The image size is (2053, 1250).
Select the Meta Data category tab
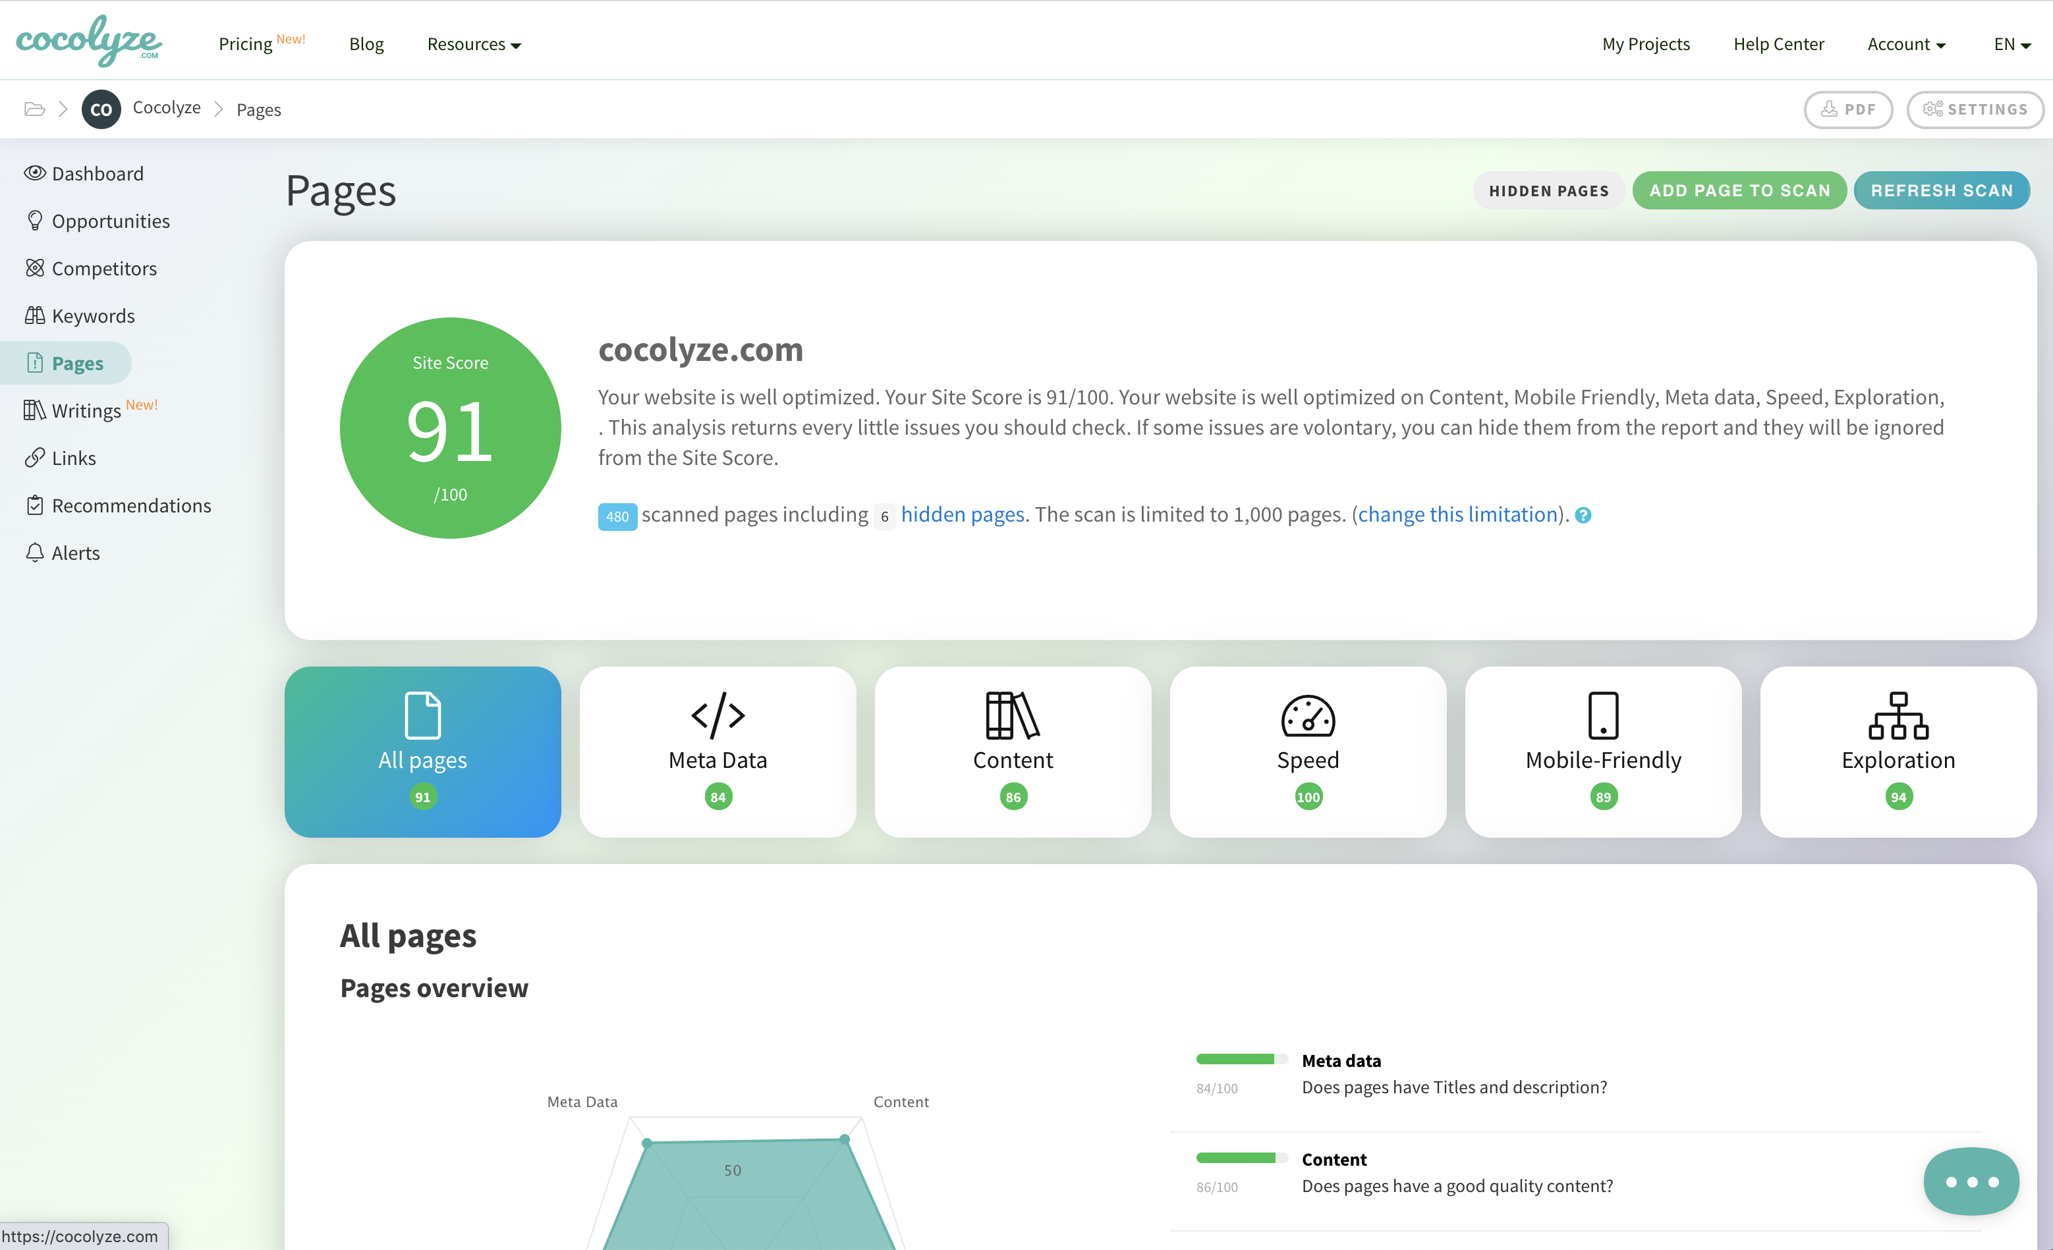(x=717, y=751)
